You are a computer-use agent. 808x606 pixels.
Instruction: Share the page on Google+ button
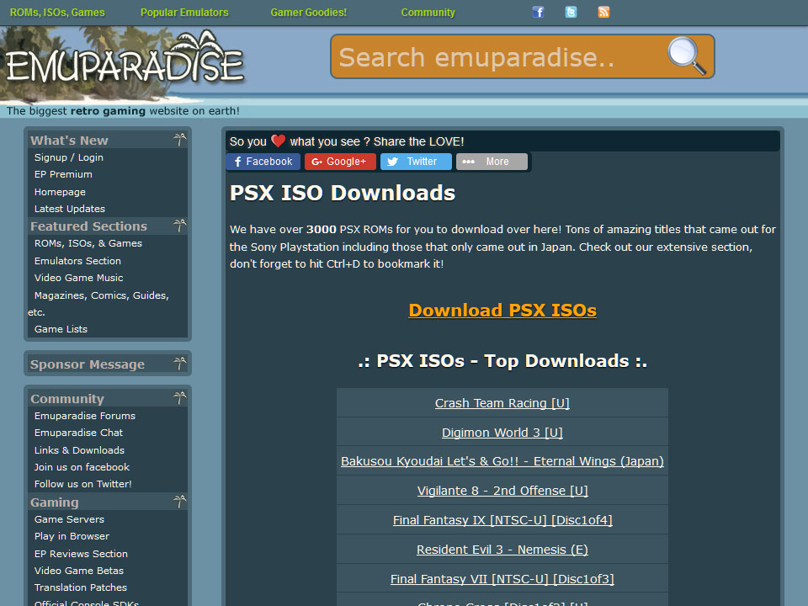coord(340,162)
